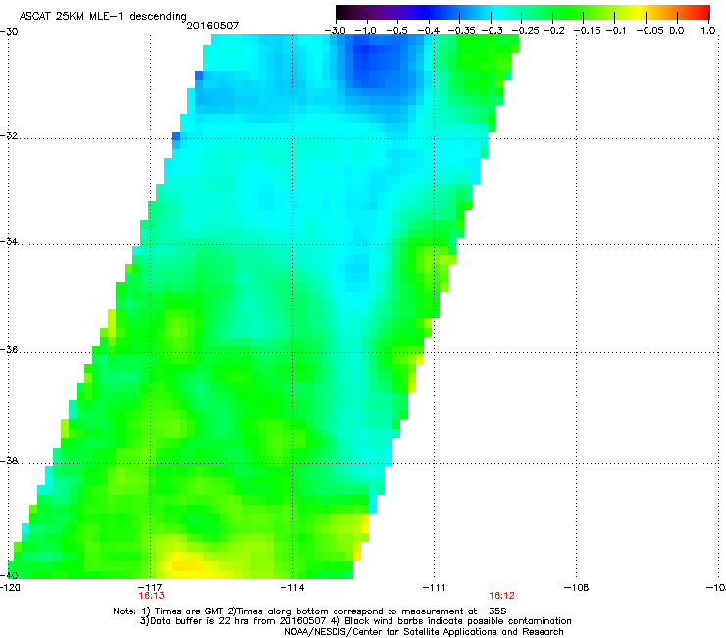
Task: Click the longitude label -117
Action: click(x=151, y=588)
